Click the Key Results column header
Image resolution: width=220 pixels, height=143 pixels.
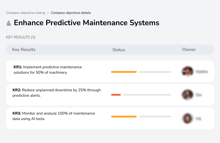[x=24, y=50]
